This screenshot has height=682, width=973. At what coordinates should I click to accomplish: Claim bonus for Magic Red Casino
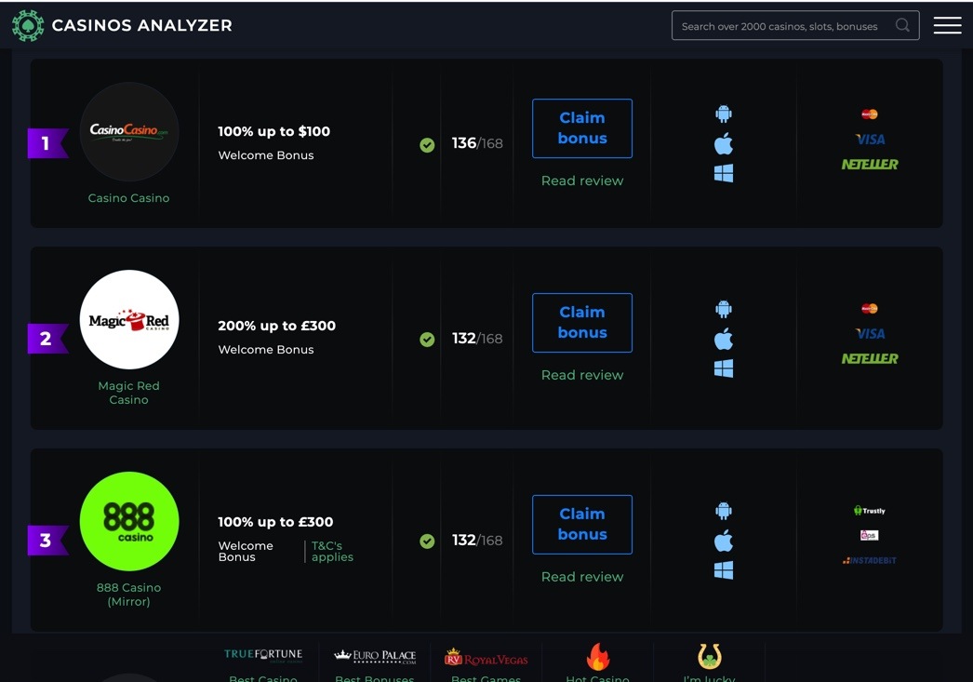(x=582, y=323)
